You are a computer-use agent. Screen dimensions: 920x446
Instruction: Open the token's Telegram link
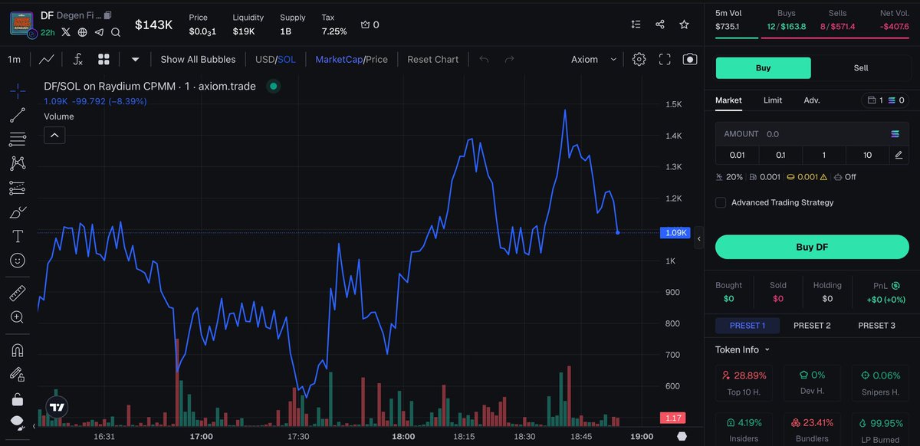point(99,32)
